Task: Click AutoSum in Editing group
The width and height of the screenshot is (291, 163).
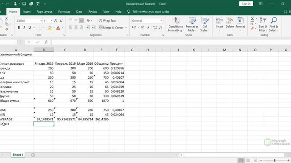Action: [x=252, y=18]
